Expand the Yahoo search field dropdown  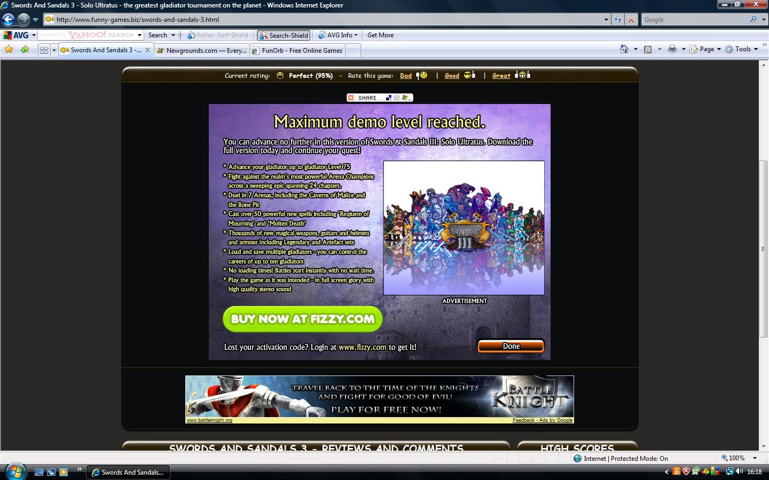point(139,35)
